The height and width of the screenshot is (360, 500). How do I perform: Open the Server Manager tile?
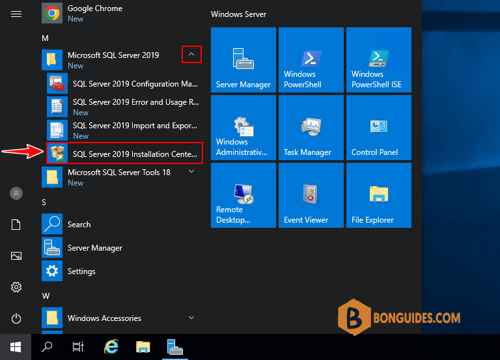(x=243, y=60)
